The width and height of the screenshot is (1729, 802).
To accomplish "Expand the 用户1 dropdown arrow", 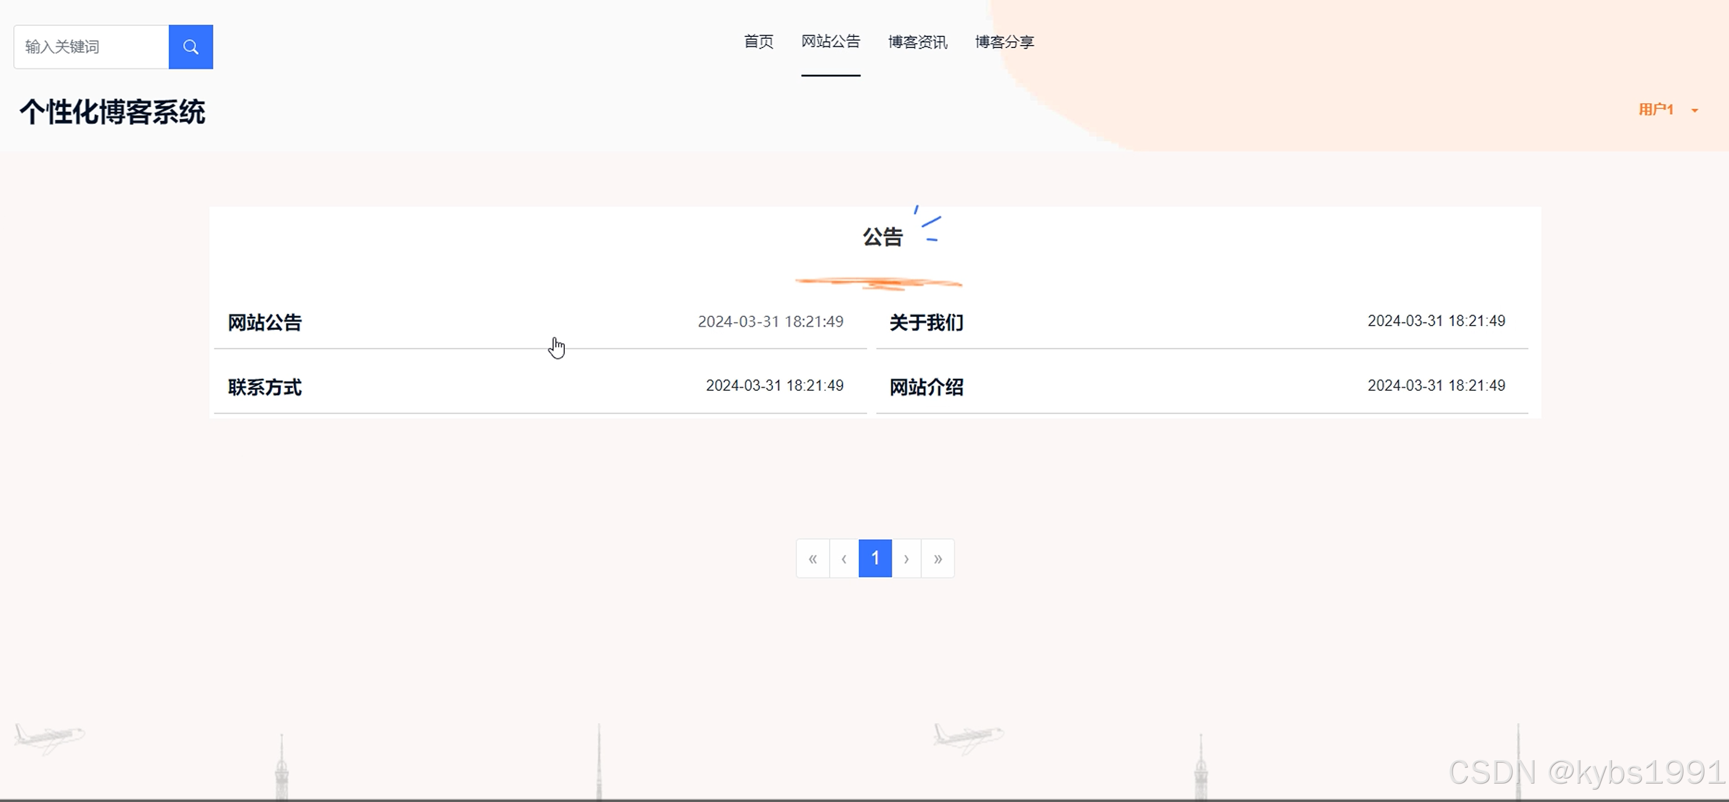I will tap(1695, 111).
